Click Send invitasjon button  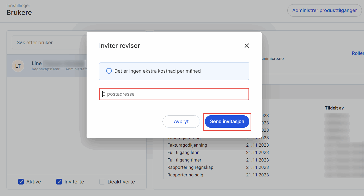tap(227, 122)
